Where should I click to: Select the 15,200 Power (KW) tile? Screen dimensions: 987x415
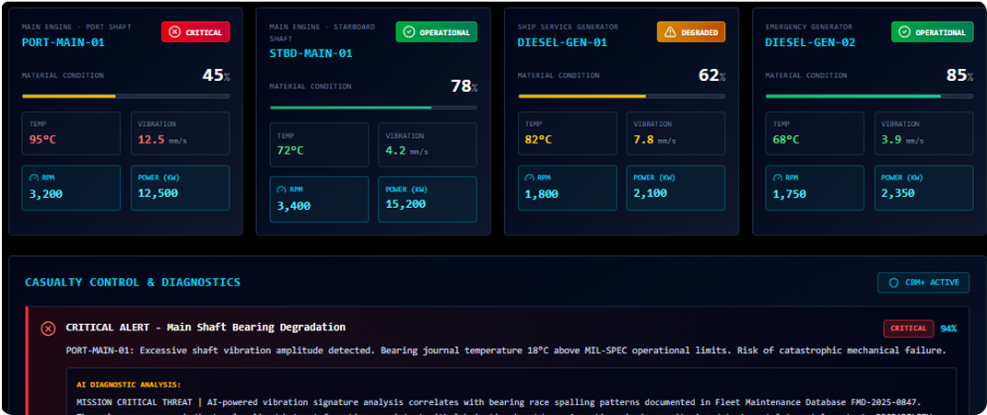tap(427, 199)
